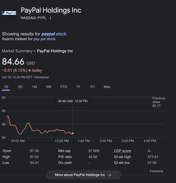Click the 4:00 PM axis label

click(x=150, y=141)
